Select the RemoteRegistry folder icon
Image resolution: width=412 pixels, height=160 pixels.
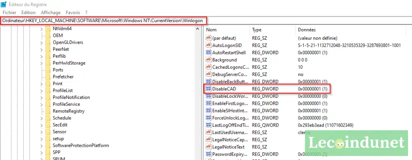tap(48, 111)
